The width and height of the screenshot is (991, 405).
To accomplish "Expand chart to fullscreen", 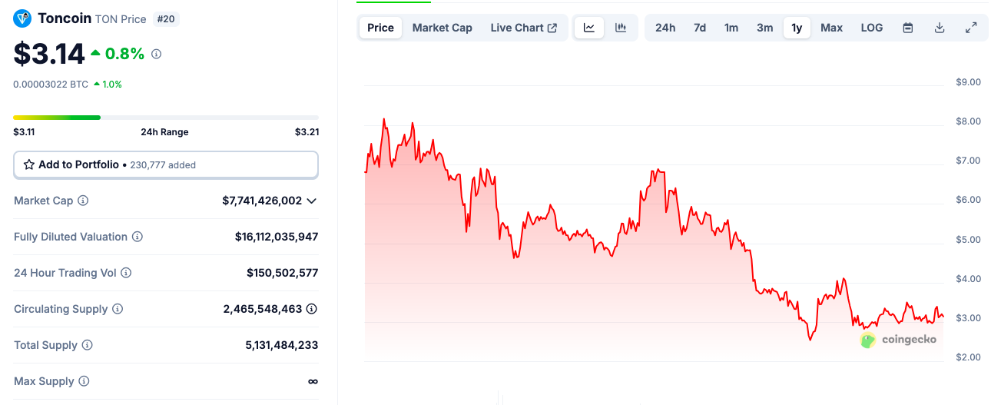I will 971,28.
